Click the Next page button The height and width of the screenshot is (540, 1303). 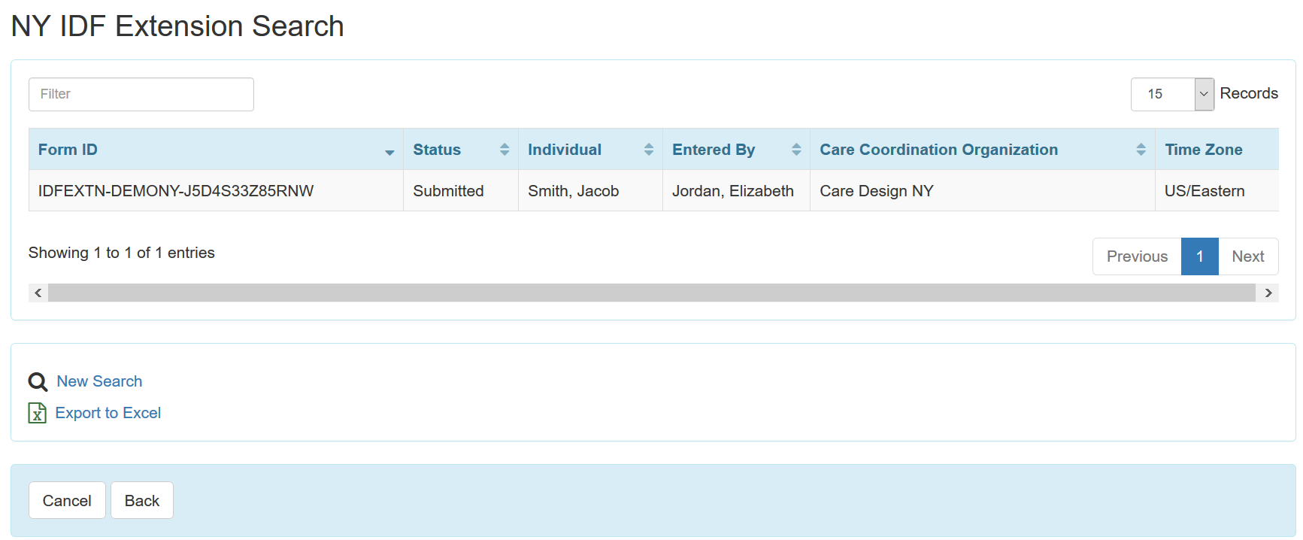point(1247,256)
